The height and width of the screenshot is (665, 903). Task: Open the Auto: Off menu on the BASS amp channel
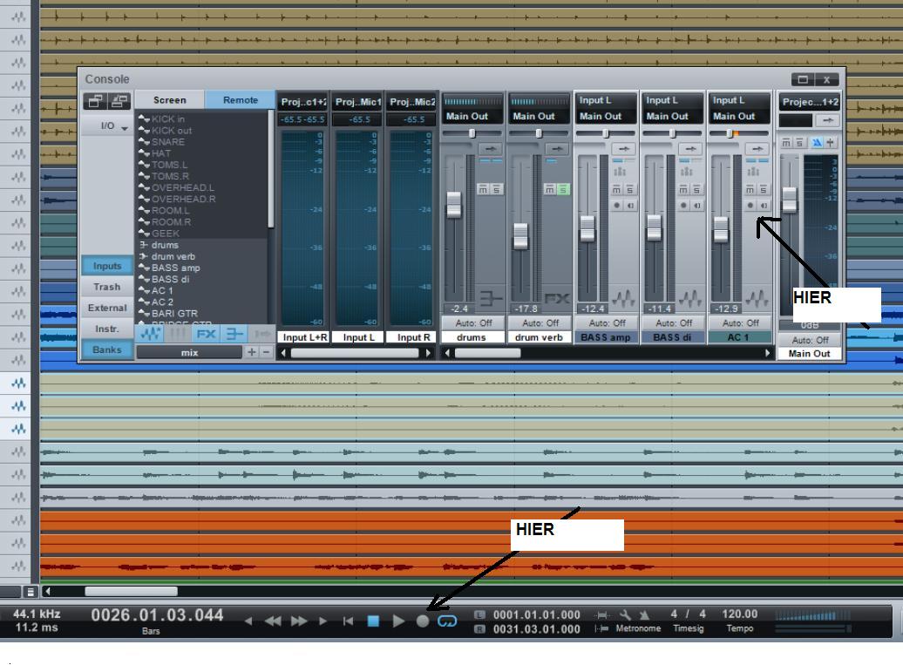tap(607, 323)
